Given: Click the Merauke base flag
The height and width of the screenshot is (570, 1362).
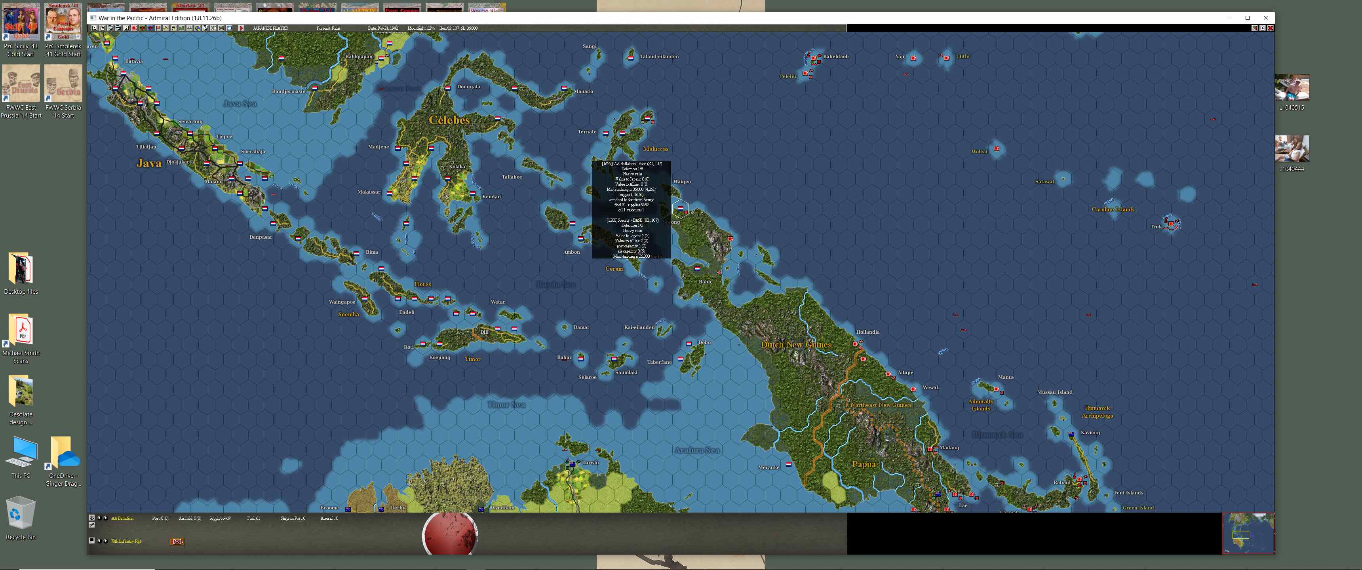Looking at the screenshot, I should tap(788, 464).
